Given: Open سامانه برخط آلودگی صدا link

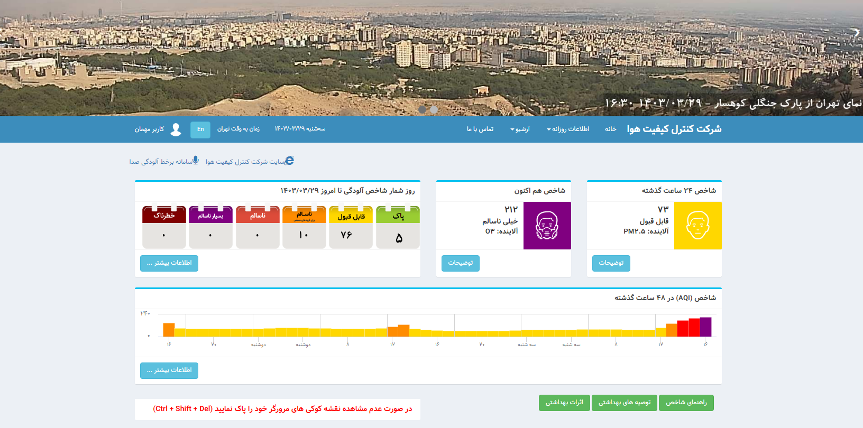Looking at the screenshot, I should [161, 162].
